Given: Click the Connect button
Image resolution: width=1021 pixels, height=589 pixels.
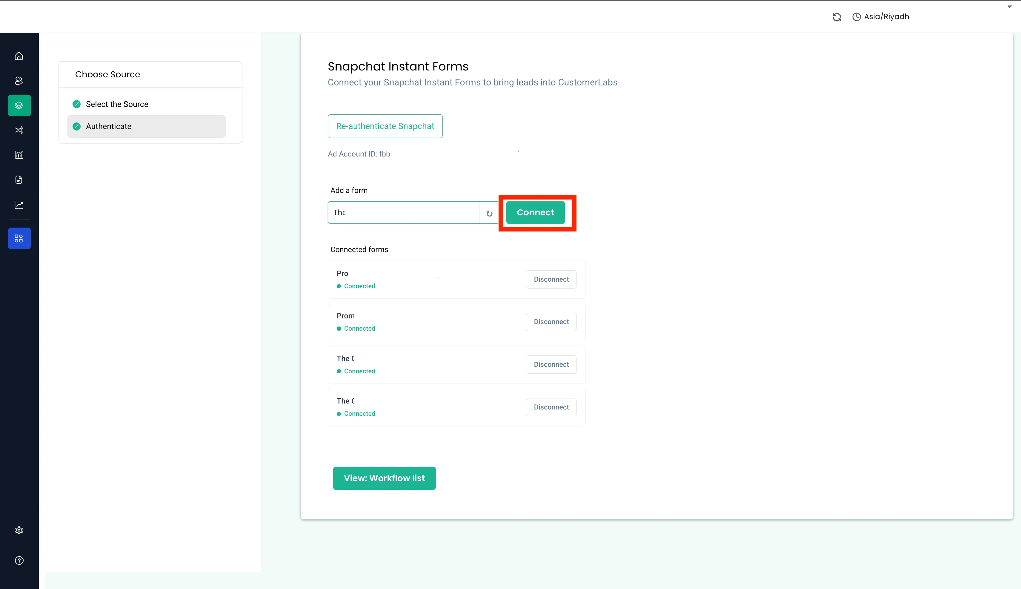Looking at the screenshot, I should point(535,212).
